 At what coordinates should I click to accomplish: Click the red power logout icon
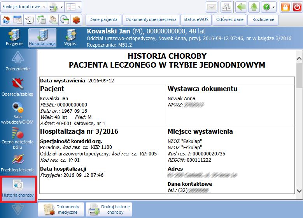click(297, 7)
